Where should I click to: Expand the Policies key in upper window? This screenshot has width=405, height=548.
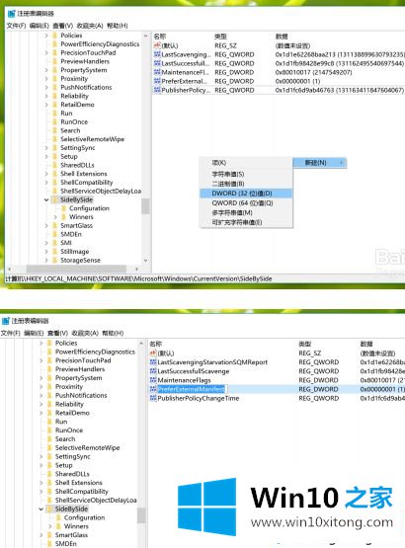coord(46,36)
